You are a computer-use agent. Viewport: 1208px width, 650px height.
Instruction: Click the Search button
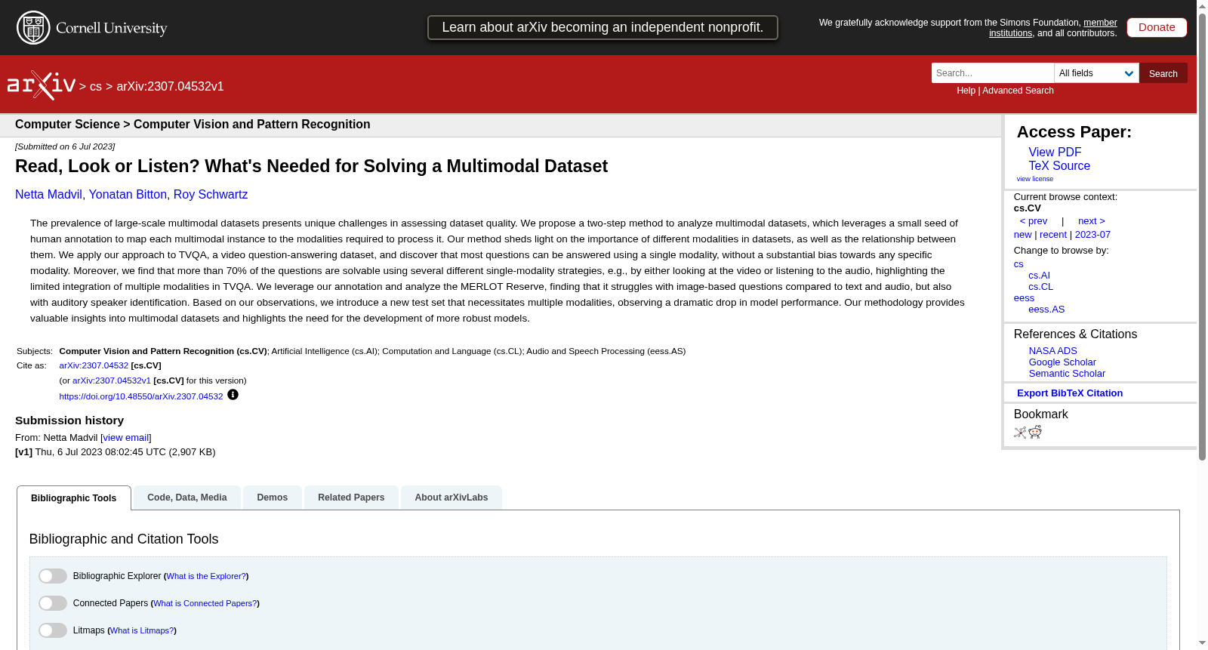tap(1163, 73)
